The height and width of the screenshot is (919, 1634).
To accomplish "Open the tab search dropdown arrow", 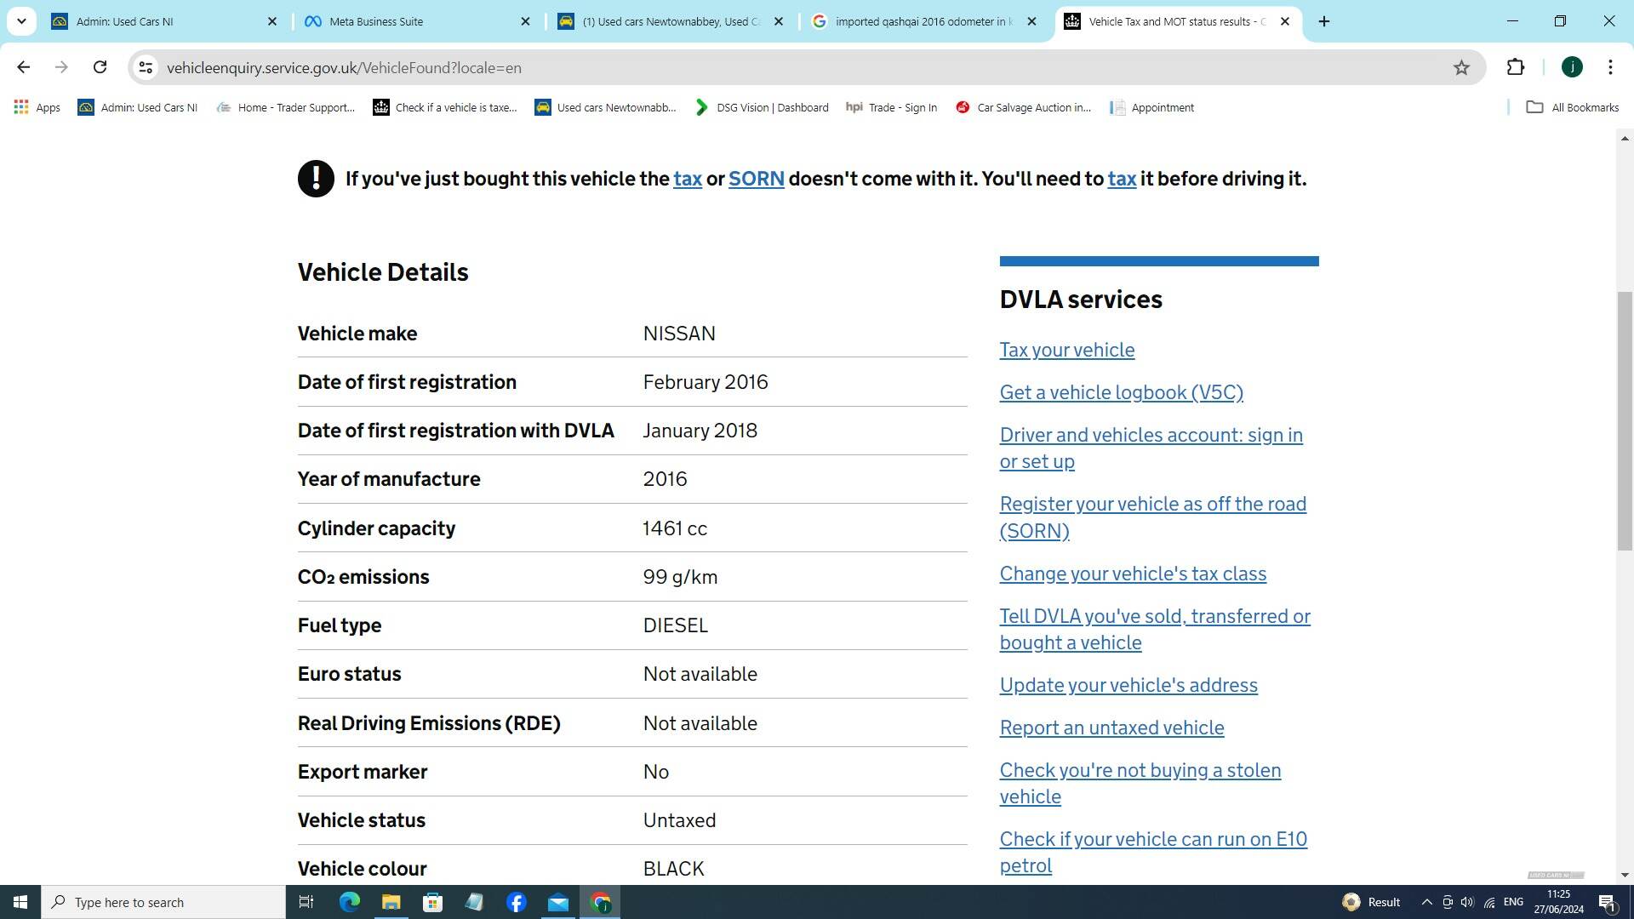I will (x=21, y=21).
